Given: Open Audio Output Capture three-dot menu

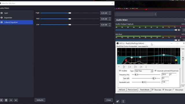Looking at the screenshot, I should 184,30.
